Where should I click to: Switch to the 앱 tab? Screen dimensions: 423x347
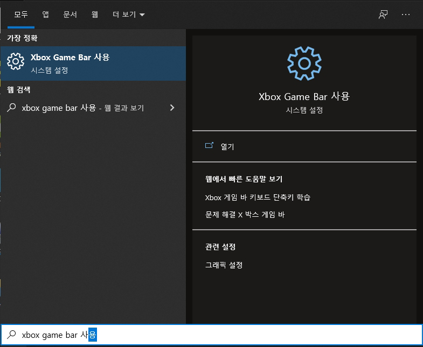click(45, 15)
